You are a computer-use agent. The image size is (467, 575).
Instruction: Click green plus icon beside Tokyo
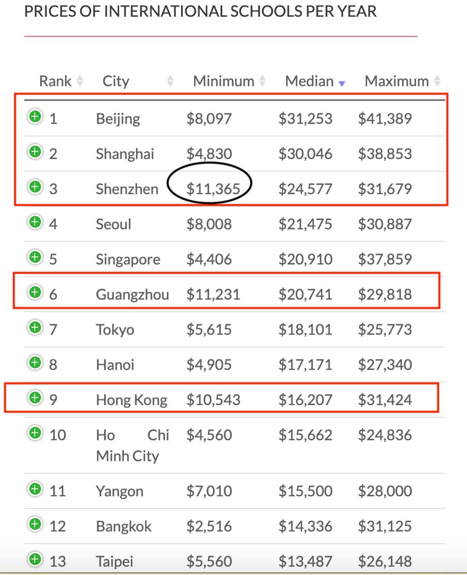click(x=35, y=328)
